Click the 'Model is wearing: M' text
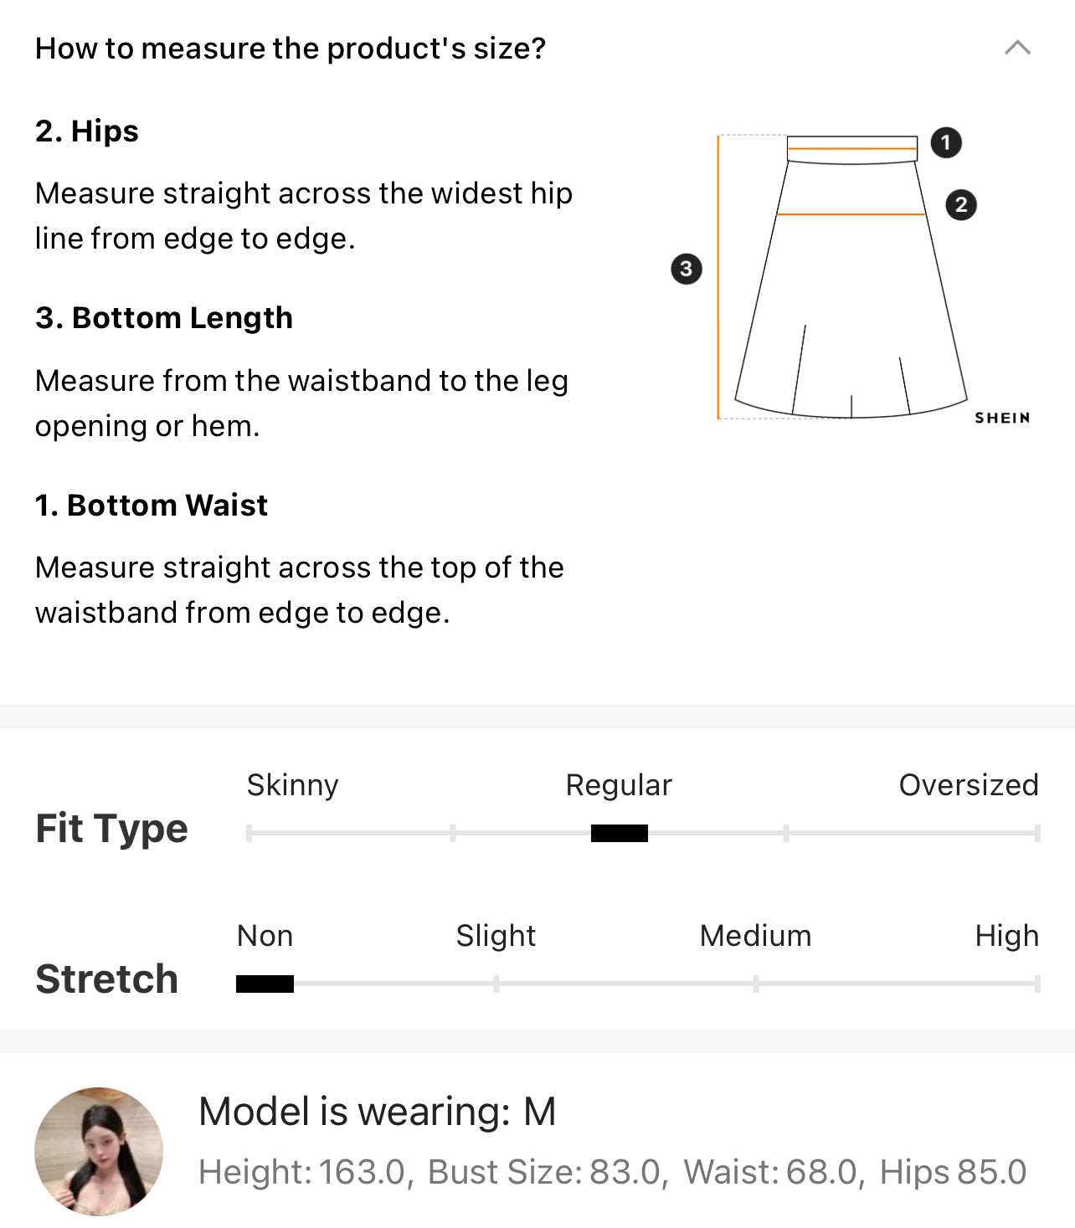The height and width of the screenshot is (1228, 1075). tap(377, 1112)
